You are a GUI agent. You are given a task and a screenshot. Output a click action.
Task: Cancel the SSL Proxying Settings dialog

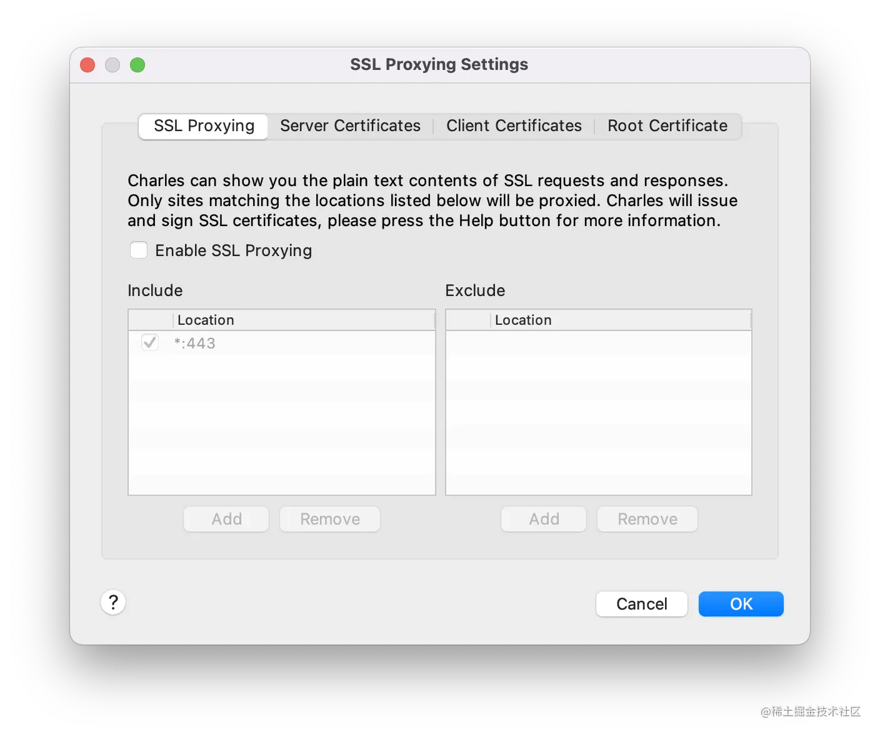[x=642, y=604]
